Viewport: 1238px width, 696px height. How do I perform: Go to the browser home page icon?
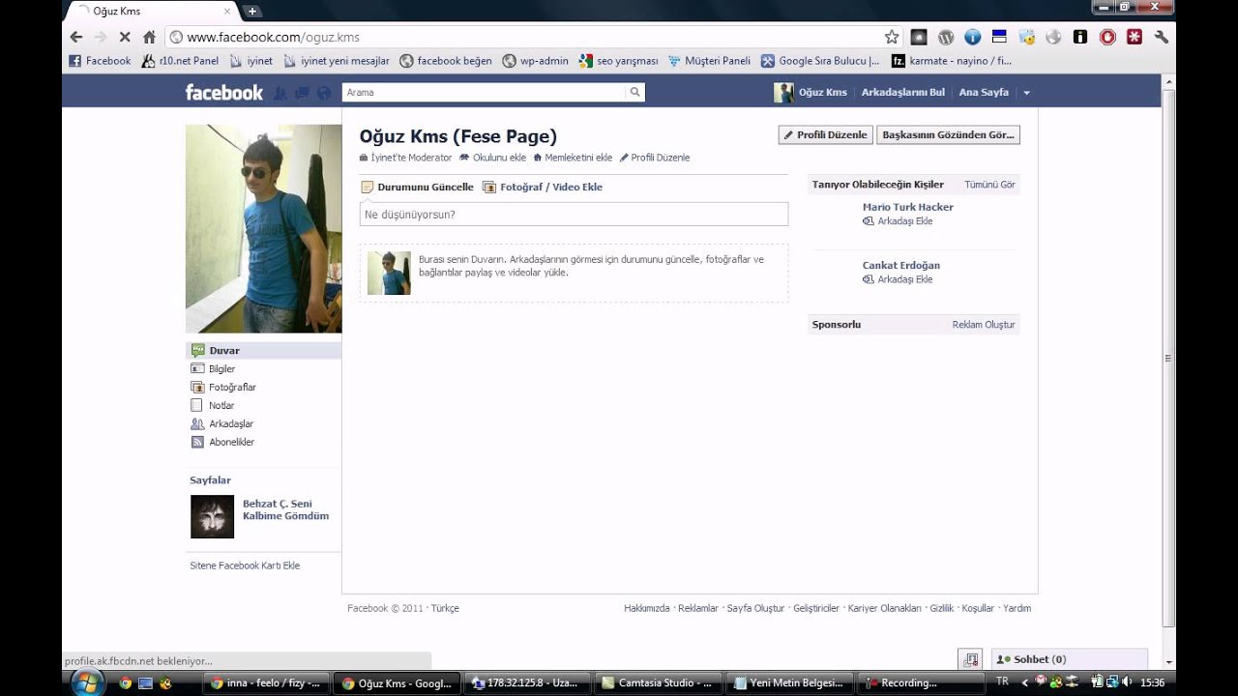click(x=149, y=37)
